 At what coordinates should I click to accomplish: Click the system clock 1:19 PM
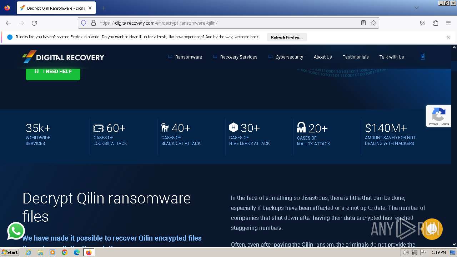439,252
